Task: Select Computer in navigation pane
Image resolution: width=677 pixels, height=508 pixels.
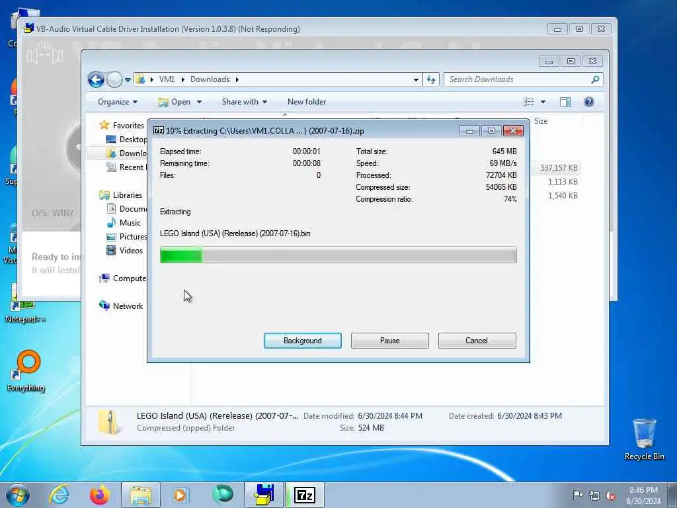Action: (124, 278)
